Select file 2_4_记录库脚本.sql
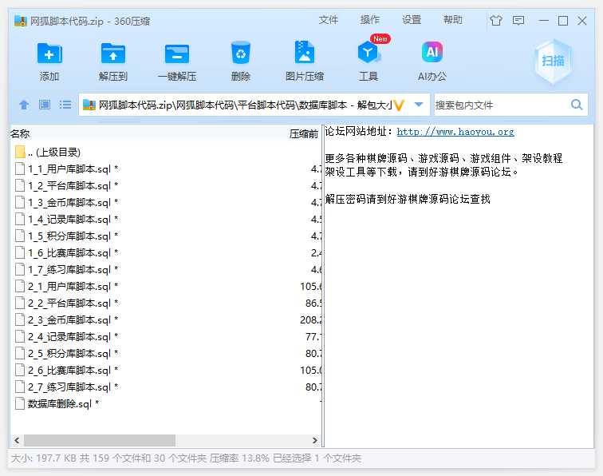The width and height of the screenshot is (603, 476). (166, 336)
